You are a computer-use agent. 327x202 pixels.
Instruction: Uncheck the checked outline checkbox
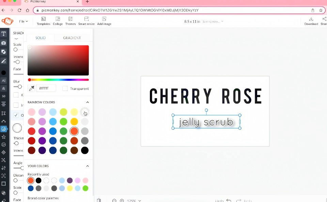[x=16, y=115]
